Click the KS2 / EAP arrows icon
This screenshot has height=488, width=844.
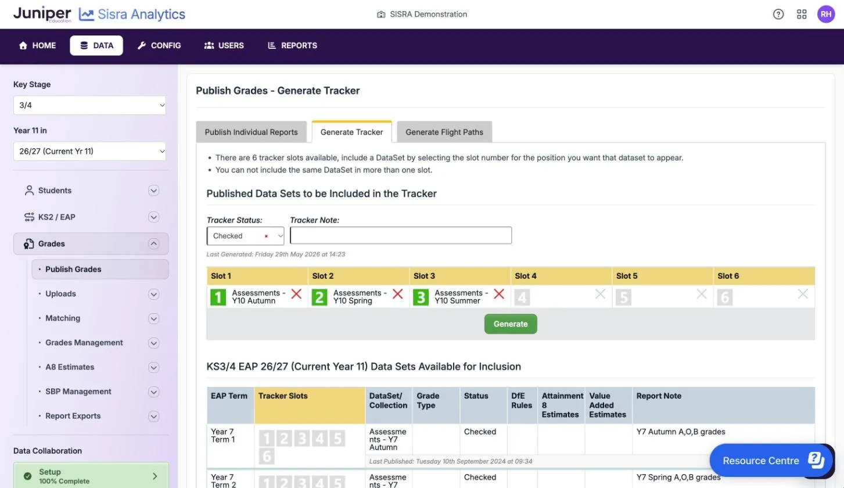[x=29, y=217]
